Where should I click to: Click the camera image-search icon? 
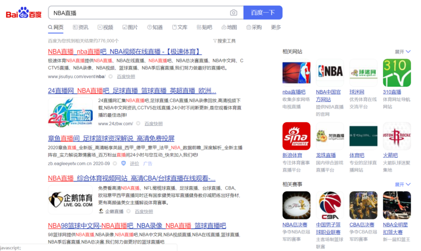[233, 13]
